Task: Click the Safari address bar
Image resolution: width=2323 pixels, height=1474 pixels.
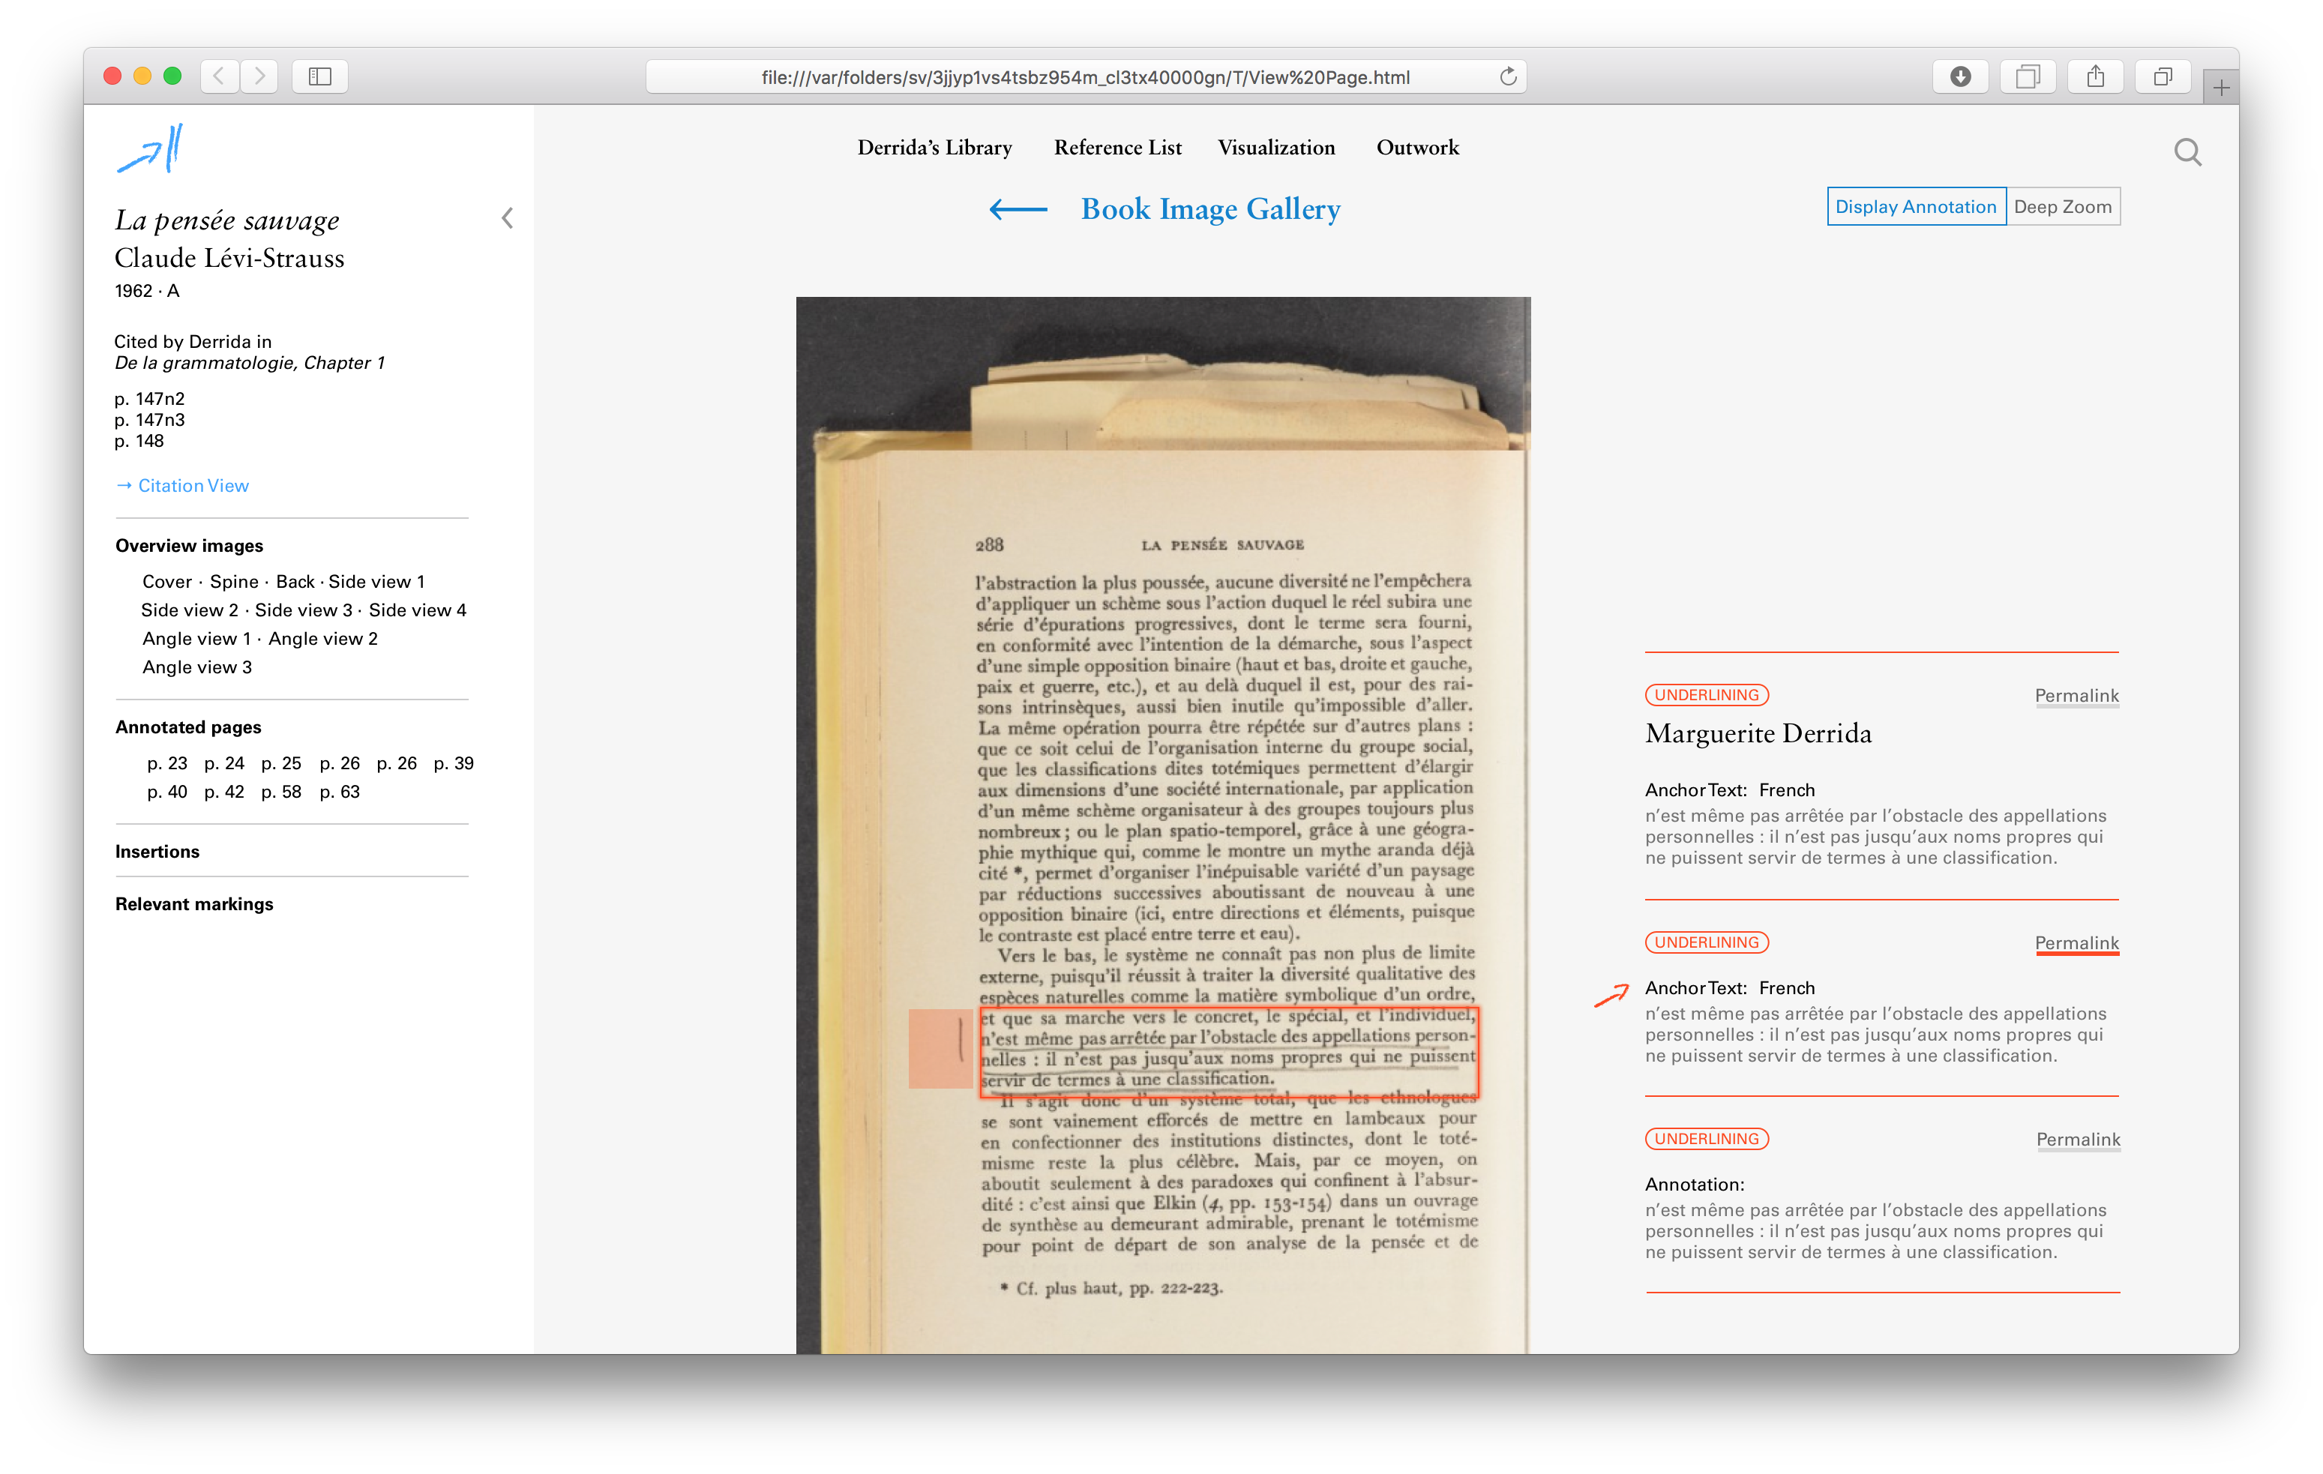Action: coord(1084,77)
